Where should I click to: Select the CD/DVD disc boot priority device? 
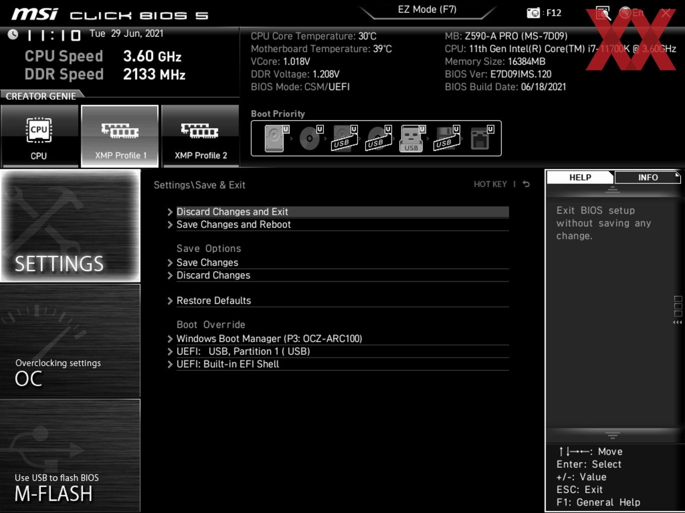311,138
